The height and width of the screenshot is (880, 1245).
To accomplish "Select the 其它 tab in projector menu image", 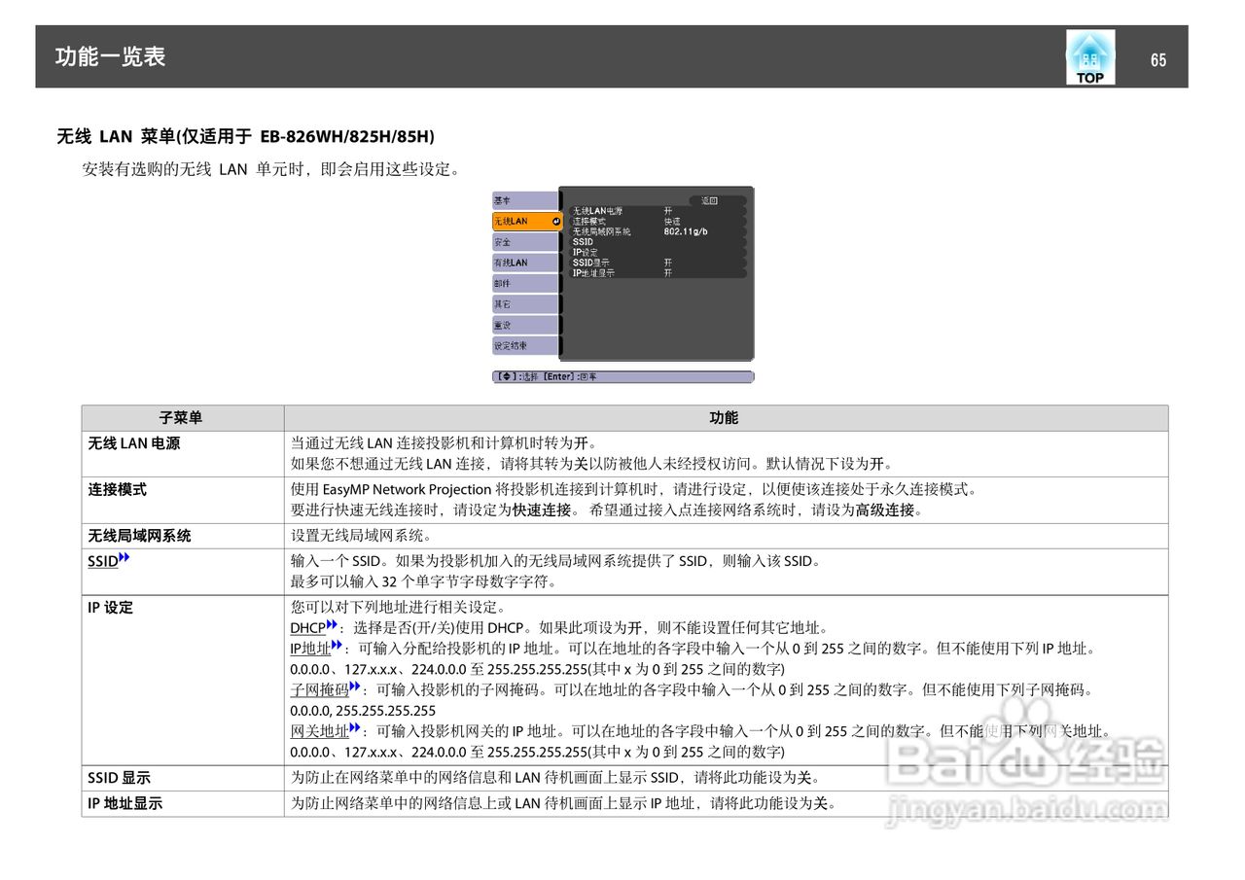I will [x=525, y=304].
